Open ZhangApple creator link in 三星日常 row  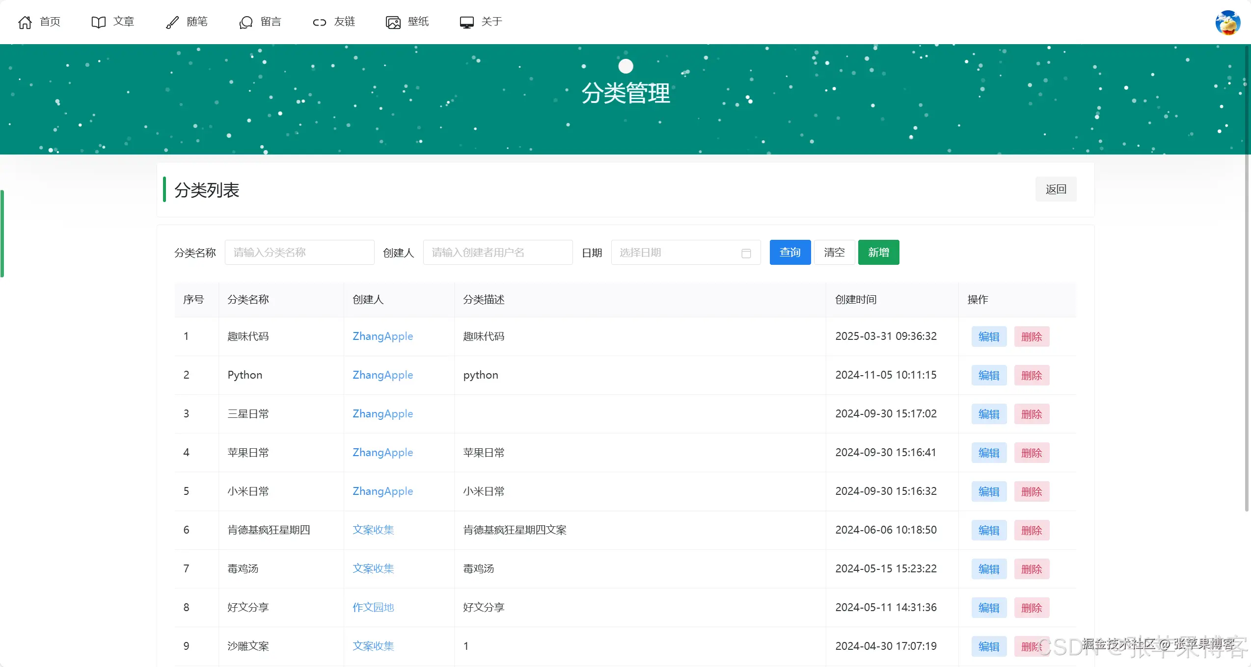pyautogui.click(x=383, y=414)
